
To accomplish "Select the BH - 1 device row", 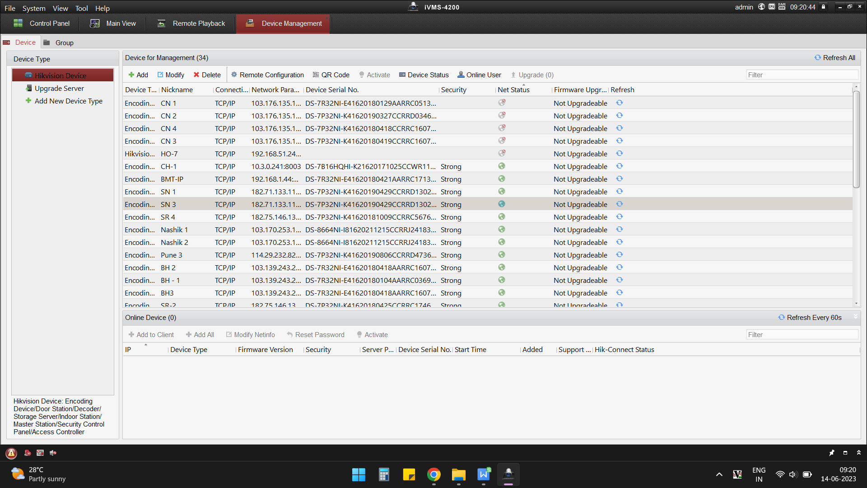I will click(488, 280).
